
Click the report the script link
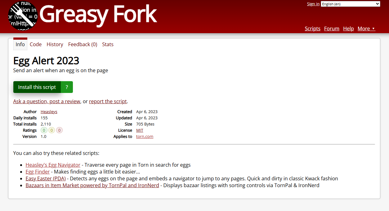click(108, 101)
